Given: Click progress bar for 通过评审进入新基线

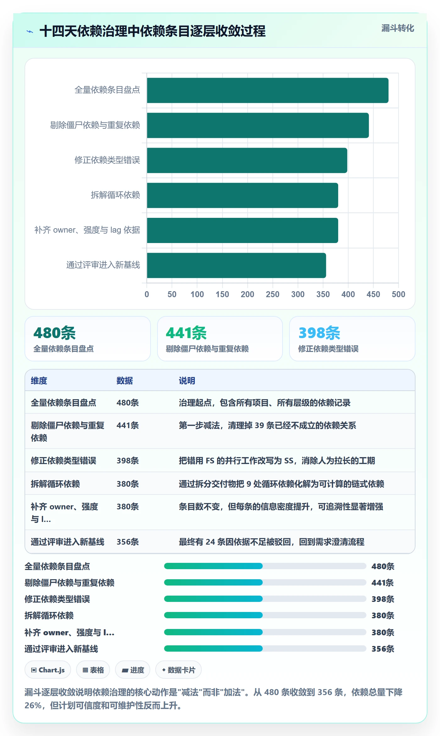Looking at the screenshot, I should (265, 648).
